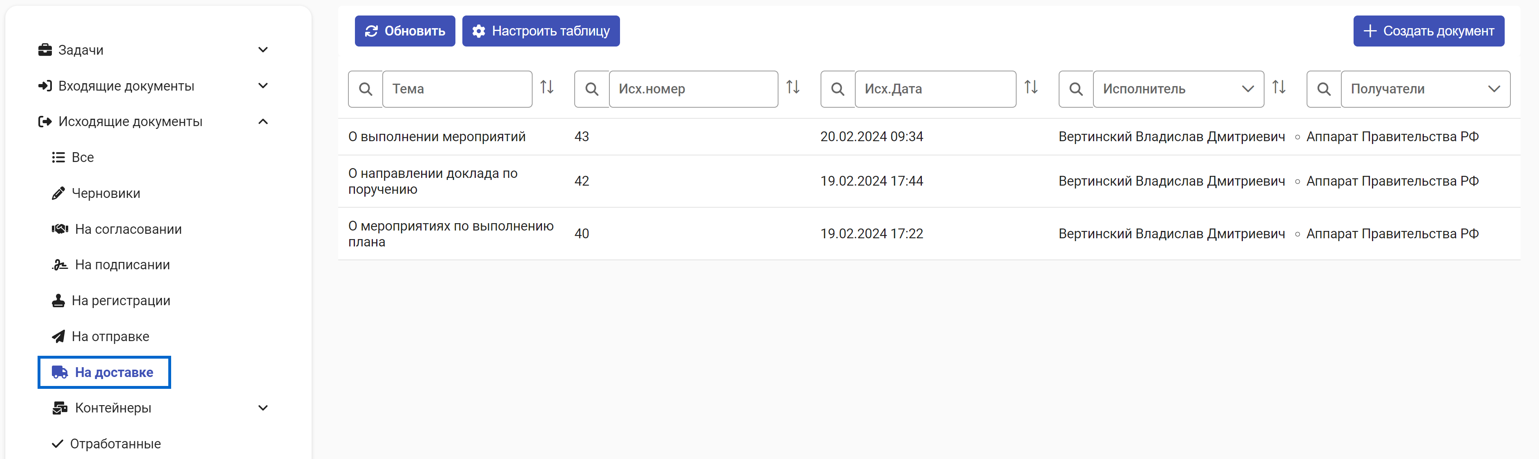1539x459 pixels.
Task: Click the checkmark icon beside Отработанные
Action: tap(57, 444)
